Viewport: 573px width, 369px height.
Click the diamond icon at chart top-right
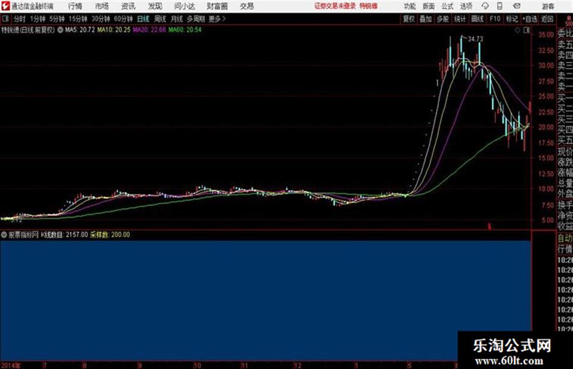coord(517,31)
